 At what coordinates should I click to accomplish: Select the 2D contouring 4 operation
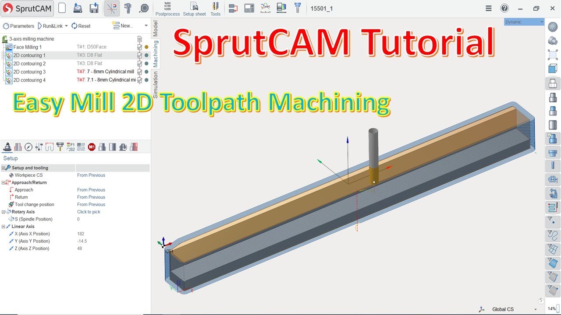pos(29,80)
